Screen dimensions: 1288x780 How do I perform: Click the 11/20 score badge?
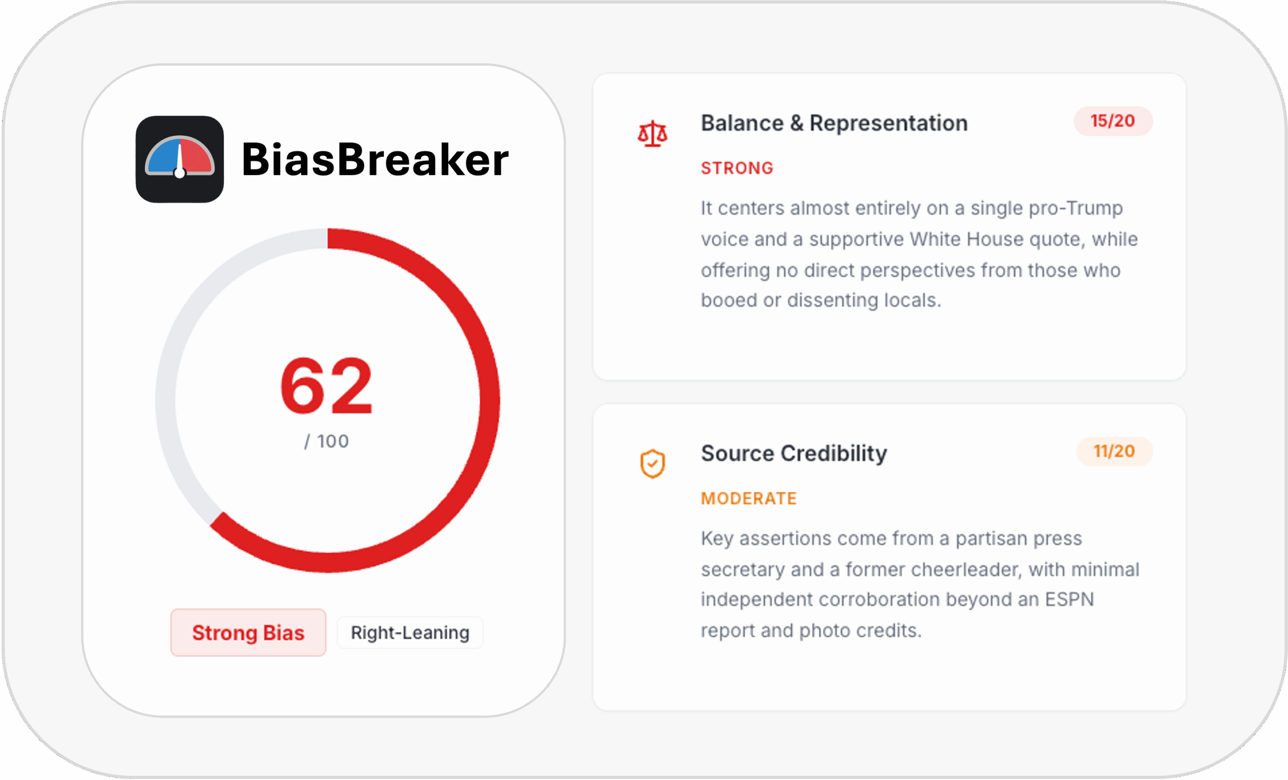click(x=1114, y=452)
